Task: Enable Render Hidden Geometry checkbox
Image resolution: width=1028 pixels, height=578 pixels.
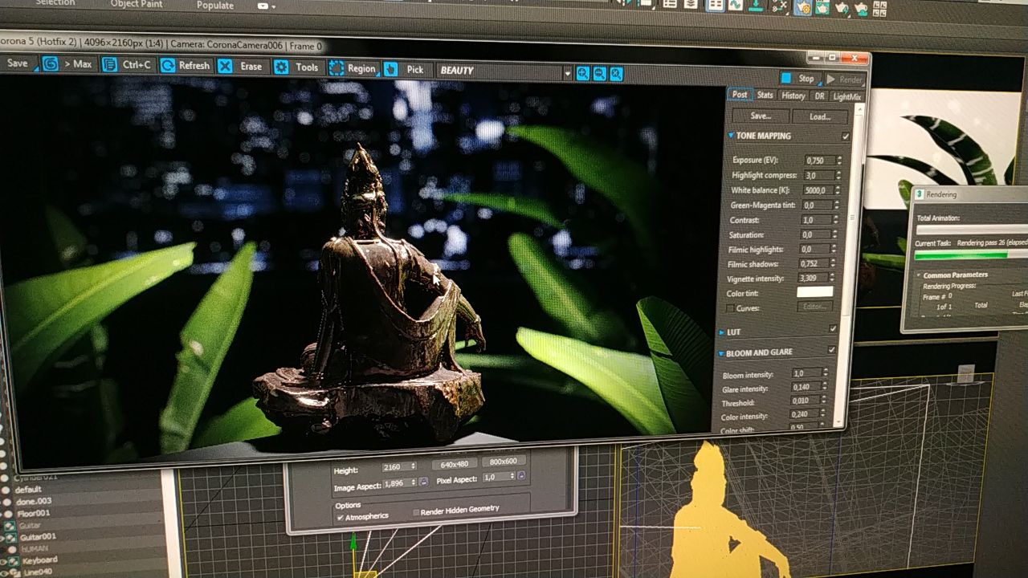Action: pyautogui.click(x=416, y=512)
